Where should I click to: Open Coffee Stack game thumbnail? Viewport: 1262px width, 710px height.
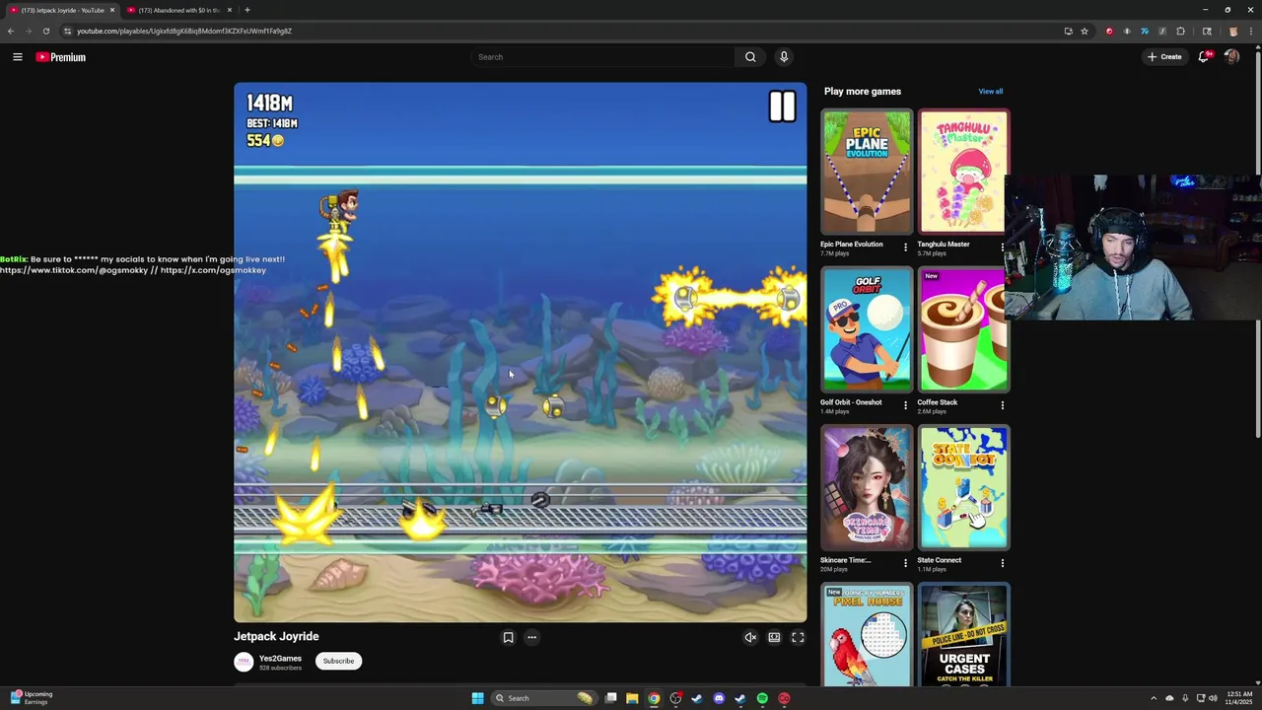coord(963,329)
